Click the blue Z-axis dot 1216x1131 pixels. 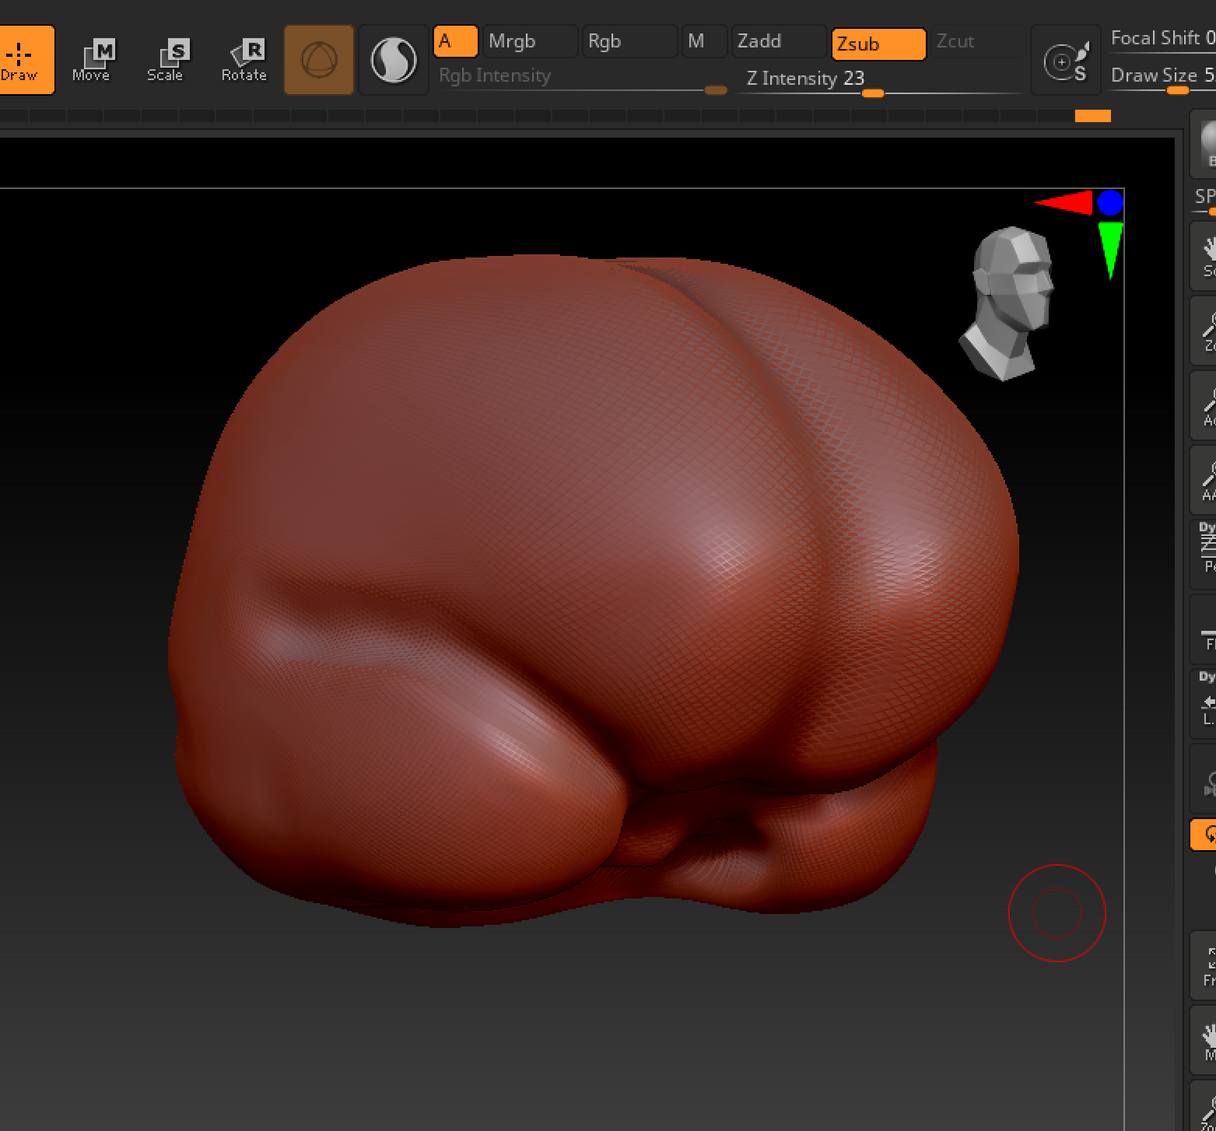pos(1109,203)
